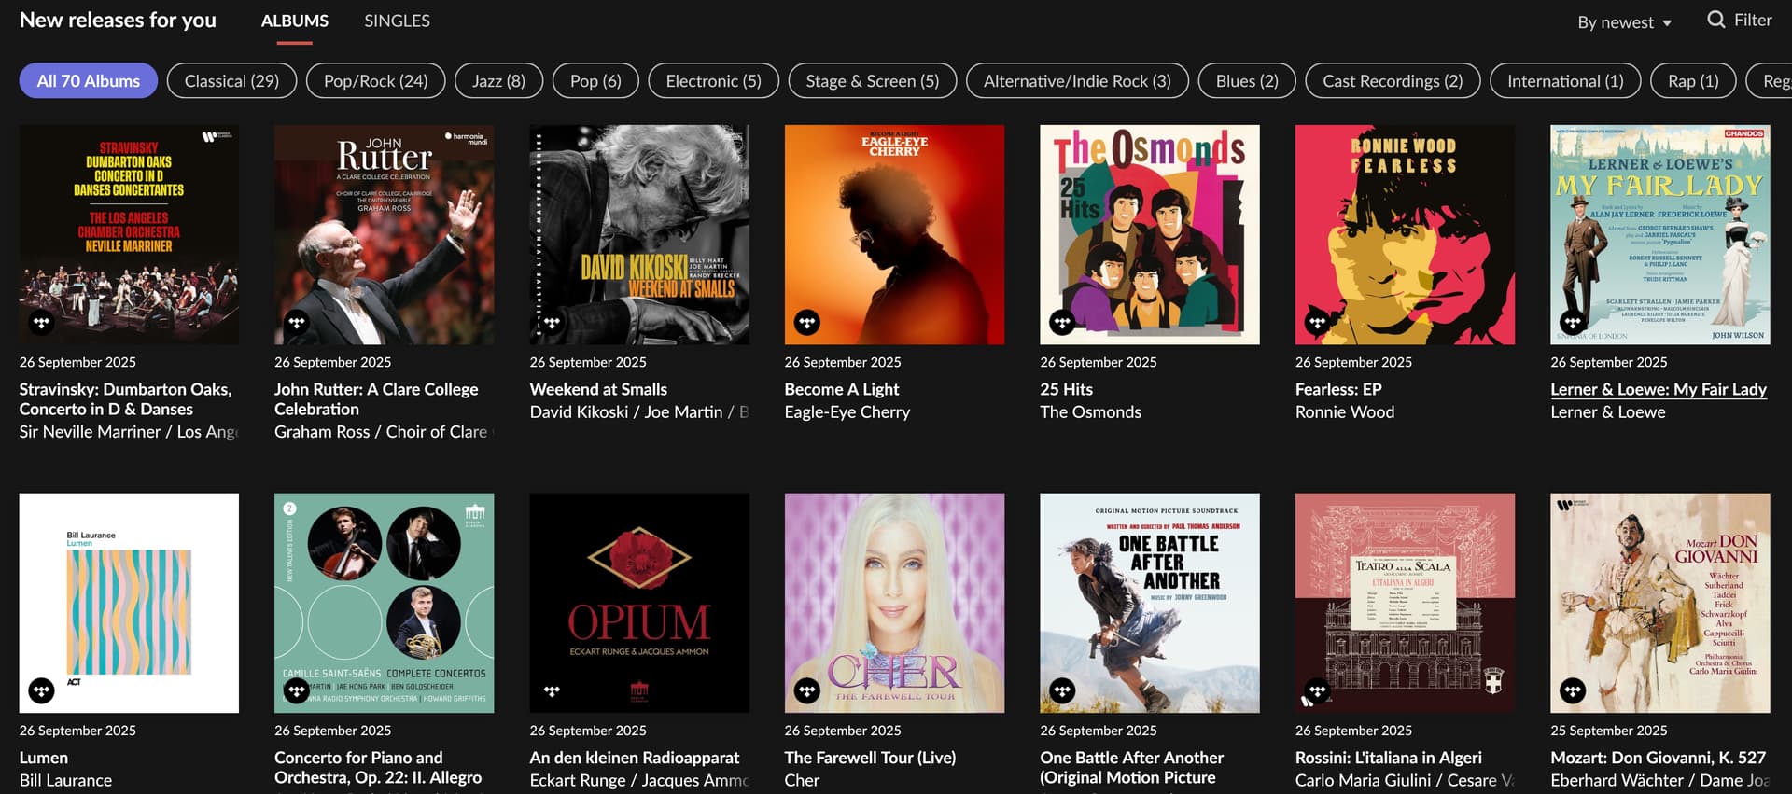Open the By newest sort dropdown
1792x794 pixels.
tap(1624, 22)
